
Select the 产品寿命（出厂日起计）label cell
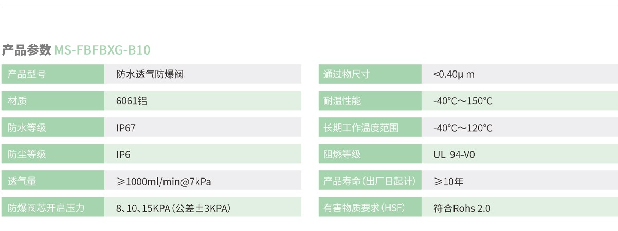[369, 181]
